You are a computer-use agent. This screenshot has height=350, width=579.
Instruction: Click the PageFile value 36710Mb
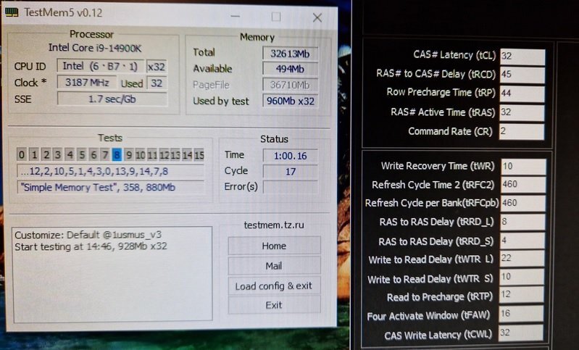pyautogui.click(x=290, y=85)
